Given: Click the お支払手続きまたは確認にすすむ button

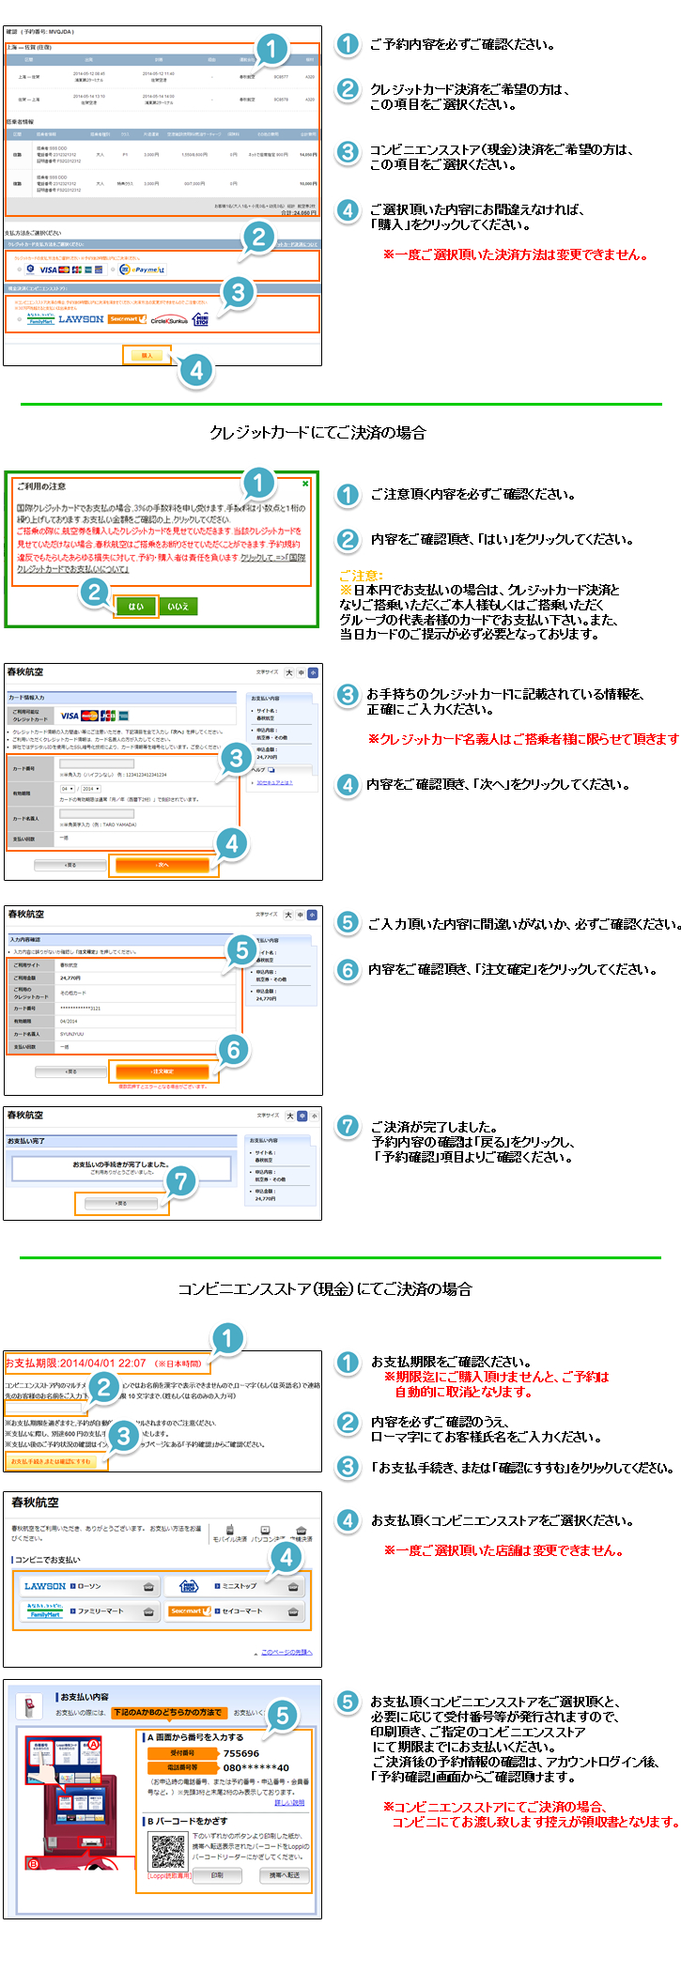Looking at the screenshot, I should (x=51, y=1461).
